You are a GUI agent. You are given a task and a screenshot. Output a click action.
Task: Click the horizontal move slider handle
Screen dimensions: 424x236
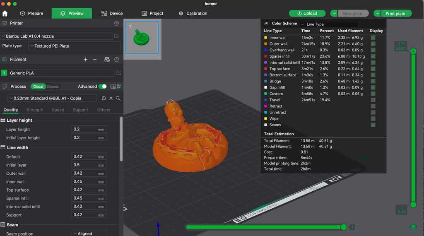coord(344,227)
